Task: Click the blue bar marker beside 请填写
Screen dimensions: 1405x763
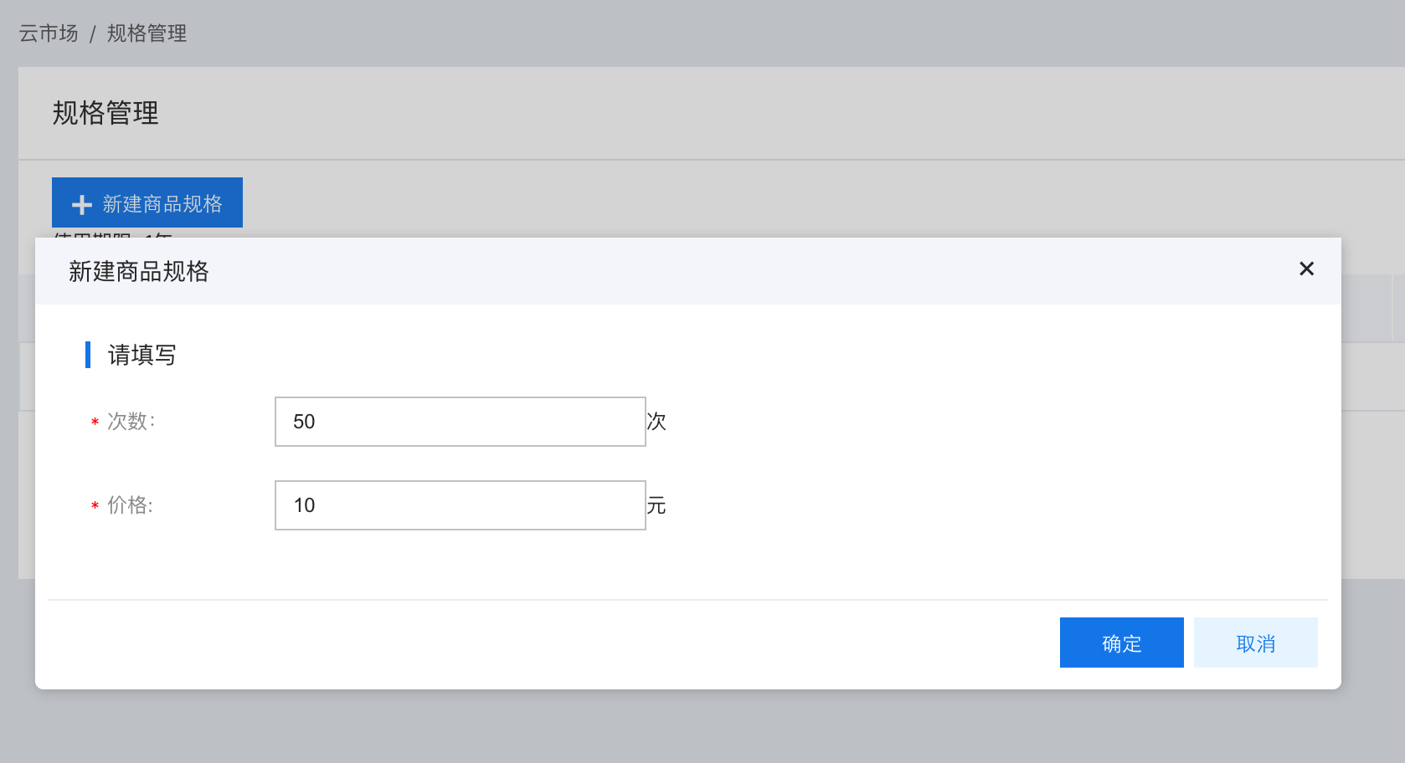Action: coord(88,355)
